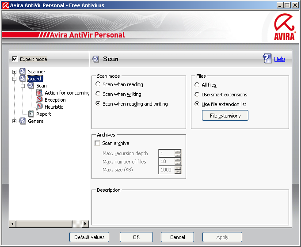The width and height of the screenshot is (301, 247).
Task: Restore Default values
Action: click(x=89, y=237)
